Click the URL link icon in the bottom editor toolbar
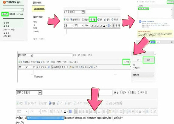Image resolution: width=174 pixels, height=124 pixels. 113,111
